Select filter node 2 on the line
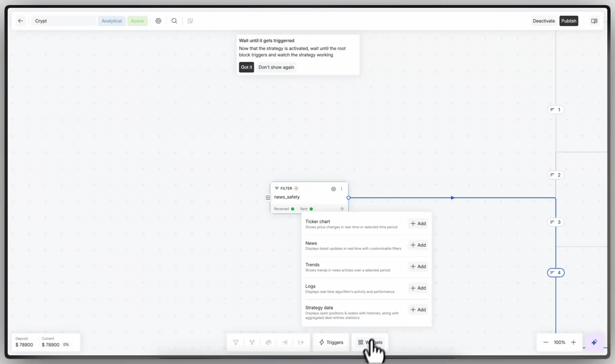Screen dimensions: 615x364 tap(555, 175)
